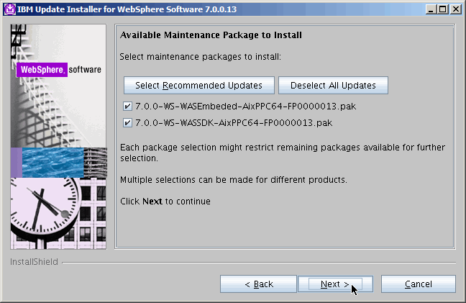Toggle the WASSDK FP0000013 package checkbox
466x303 pixels.
point(127,122)
